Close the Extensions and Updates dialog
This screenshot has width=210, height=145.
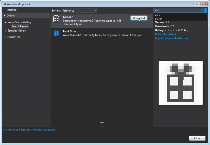coord(197,138)
